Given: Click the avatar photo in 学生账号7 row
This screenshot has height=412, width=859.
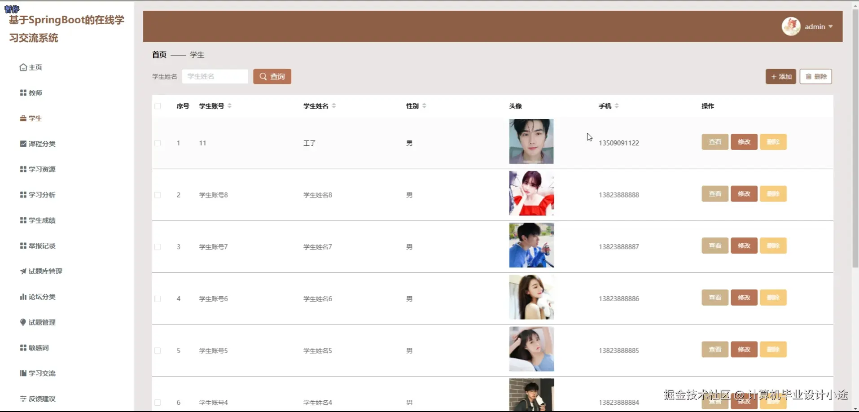Looking at the screenshot, I should coord(531,245).
